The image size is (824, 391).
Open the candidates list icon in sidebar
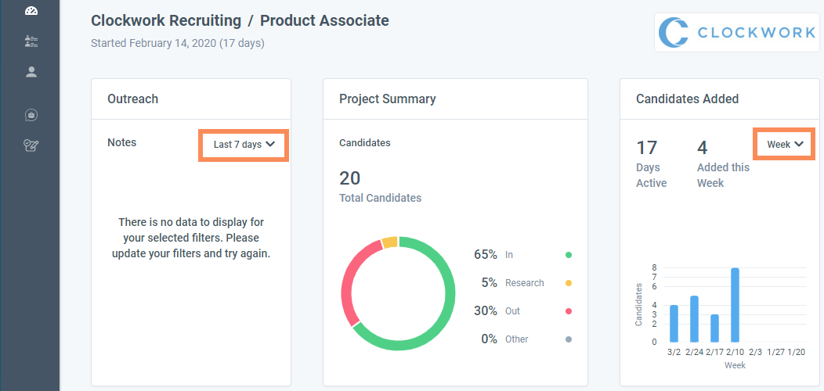click(x=31, y=41)
